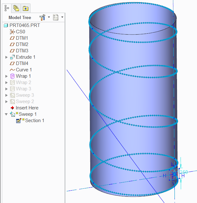Click the Wrap 1 feature icon
The width and height of the screenshot is (197, 203).
click(x=12, y=76)
